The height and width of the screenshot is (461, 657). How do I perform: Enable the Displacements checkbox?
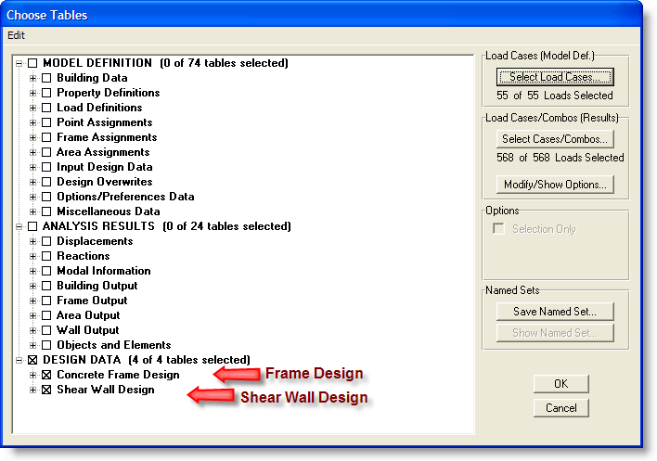[x=46, y=241]
